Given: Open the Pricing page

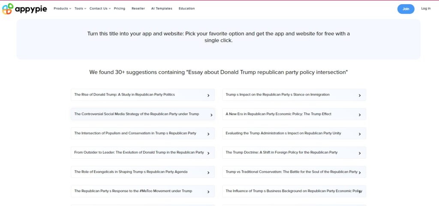Looking at the screenshot, I should click(x=120, y=9).
